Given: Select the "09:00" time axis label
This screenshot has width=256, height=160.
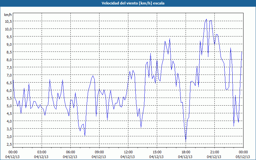Looking at the screenshot, I should (99, 152).
